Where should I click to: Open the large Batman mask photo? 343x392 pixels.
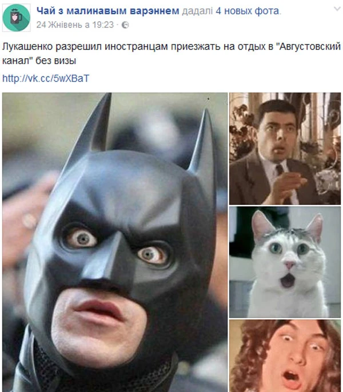(x=115, y=242)
